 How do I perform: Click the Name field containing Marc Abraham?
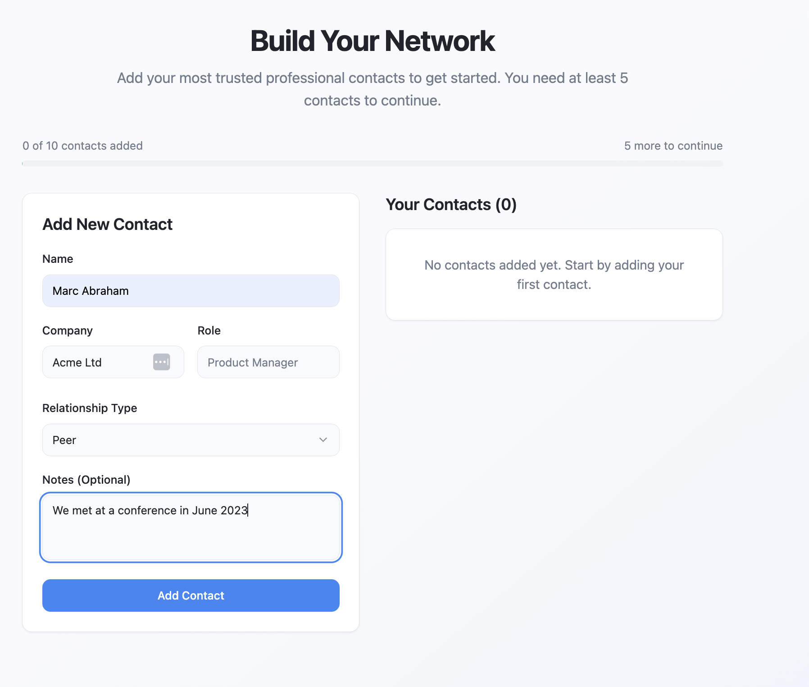(191, 291)
